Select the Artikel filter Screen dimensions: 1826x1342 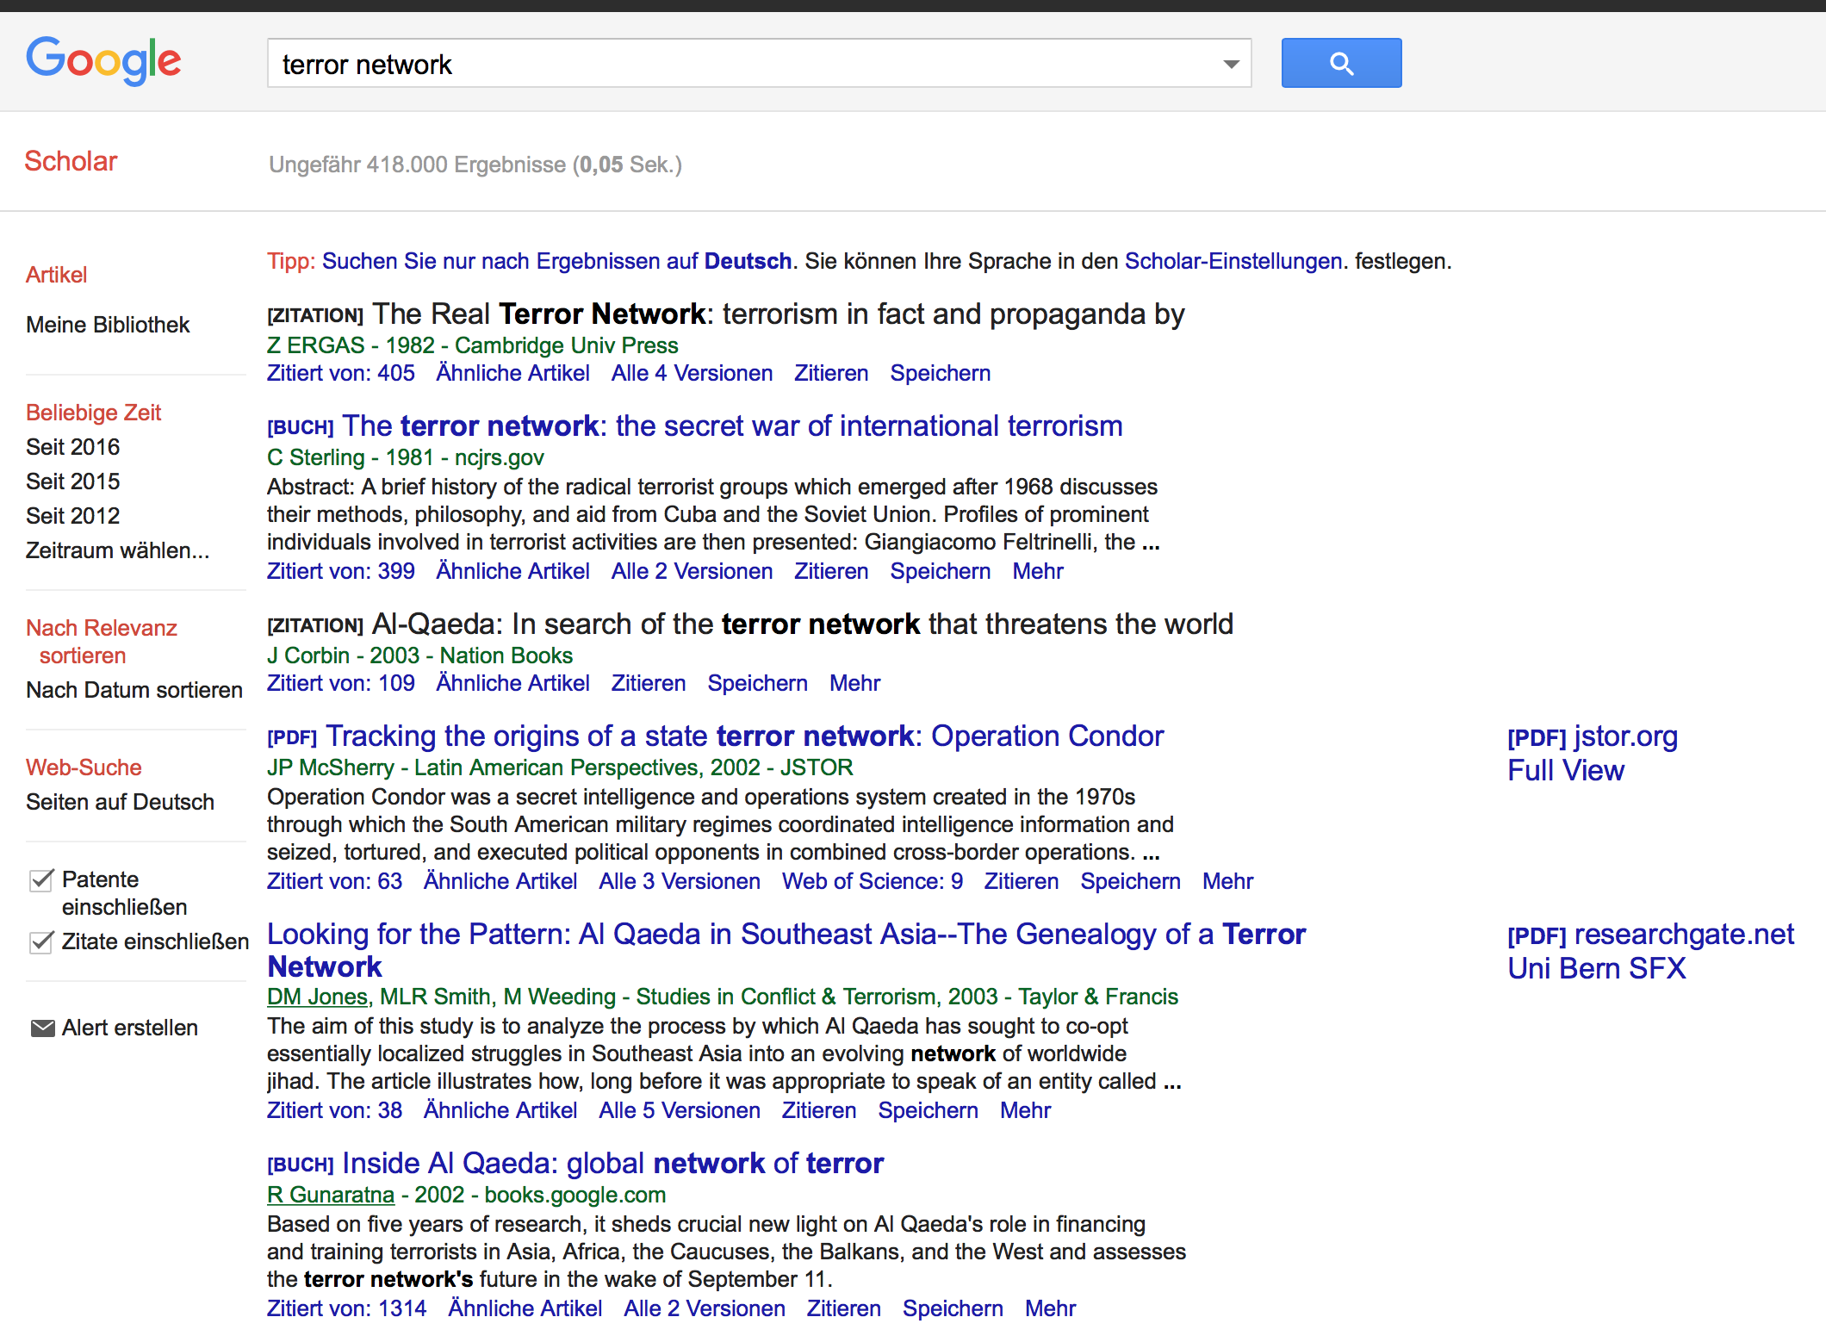point(57,275)
